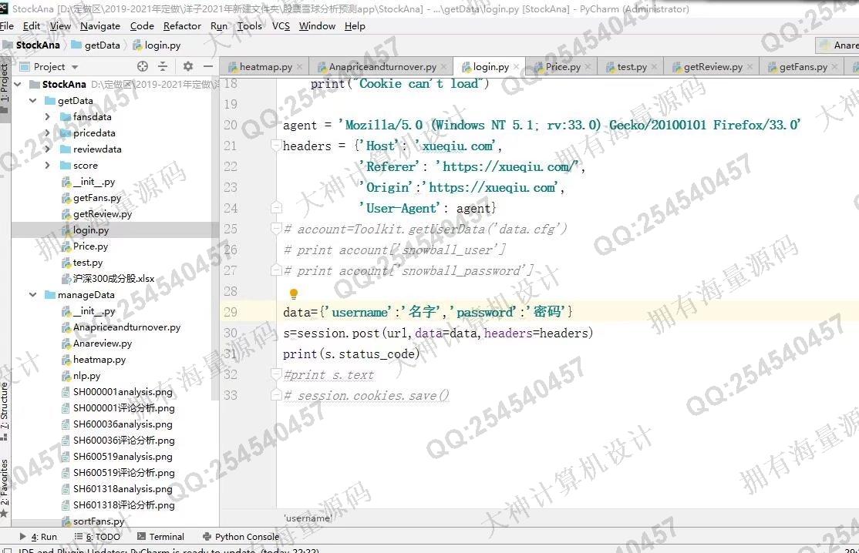Open the TODO tool window
The width and height of the screenshot is (859, 553).
click(x=97, y=537)
